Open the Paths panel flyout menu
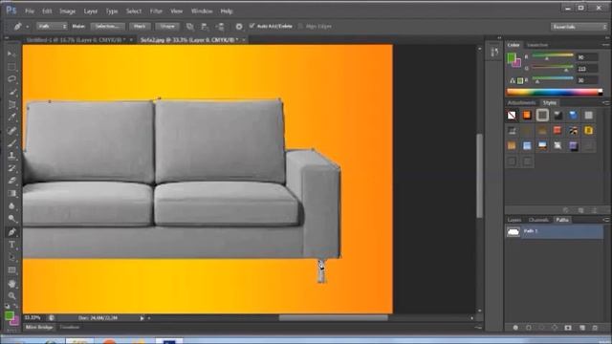The height and width of the screenshot is (344, 612). click(x=605, y=220)
